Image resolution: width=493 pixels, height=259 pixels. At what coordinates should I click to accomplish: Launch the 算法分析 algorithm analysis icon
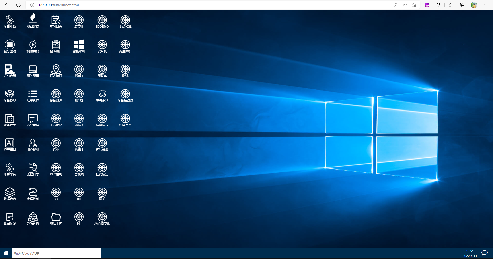(33, 218)
